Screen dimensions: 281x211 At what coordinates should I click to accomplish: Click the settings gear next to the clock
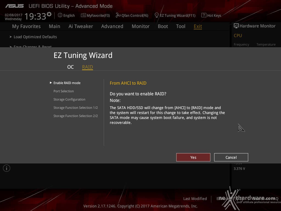tap(49, 14)
